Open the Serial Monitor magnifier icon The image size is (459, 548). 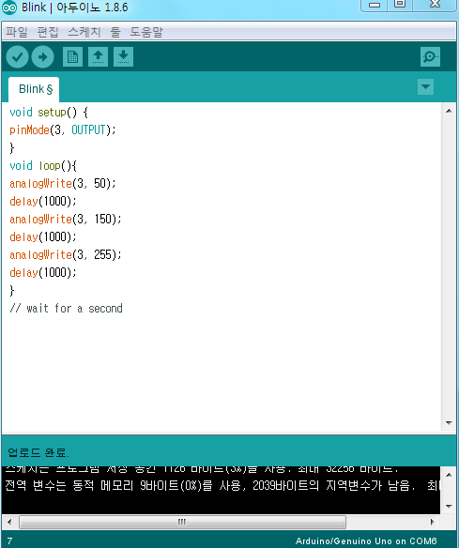pos(430,56)
